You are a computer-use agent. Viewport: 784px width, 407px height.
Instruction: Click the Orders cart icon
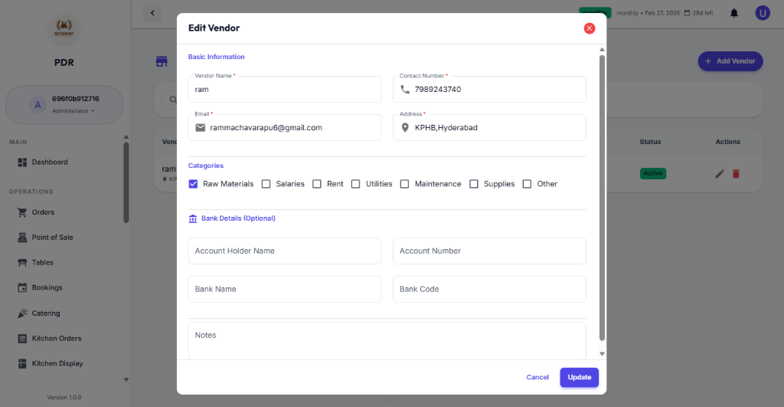[x=22, y=212]
